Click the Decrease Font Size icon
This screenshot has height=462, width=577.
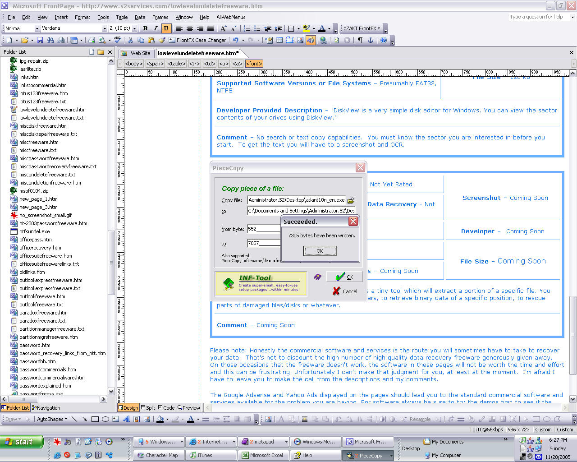click(x=234, y=28)
